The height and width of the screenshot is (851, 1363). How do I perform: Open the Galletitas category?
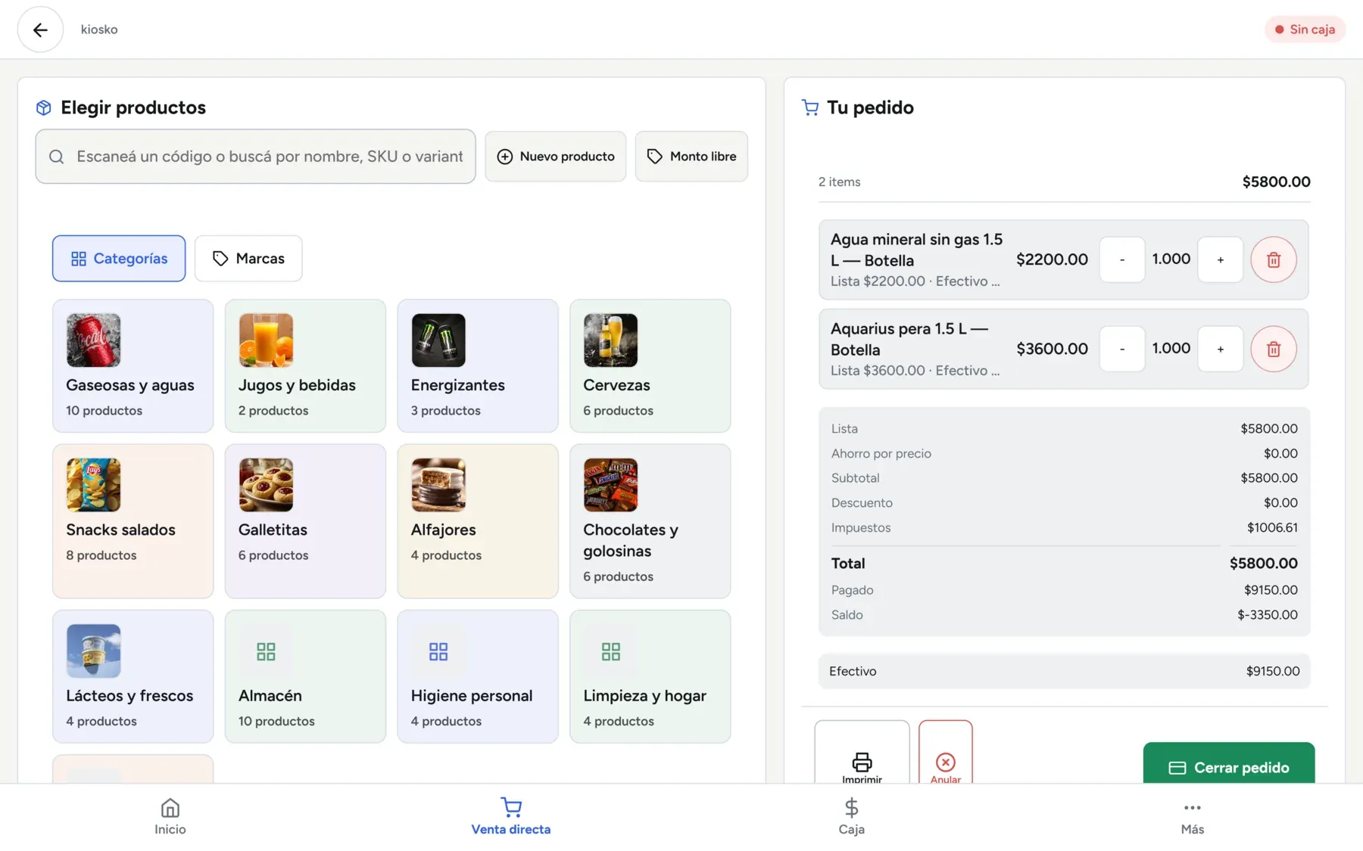tap(305, 520)
